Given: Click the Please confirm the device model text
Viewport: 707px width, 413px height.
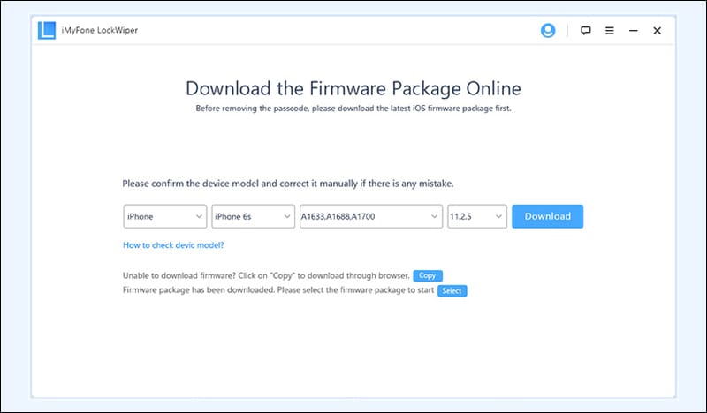Looking at the screenshot, I should coord(288,184).
